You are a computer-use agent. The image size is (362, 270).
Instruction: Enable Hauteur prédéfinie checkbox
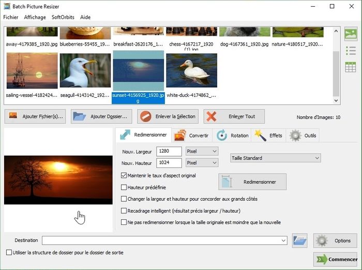click(124, 187)
